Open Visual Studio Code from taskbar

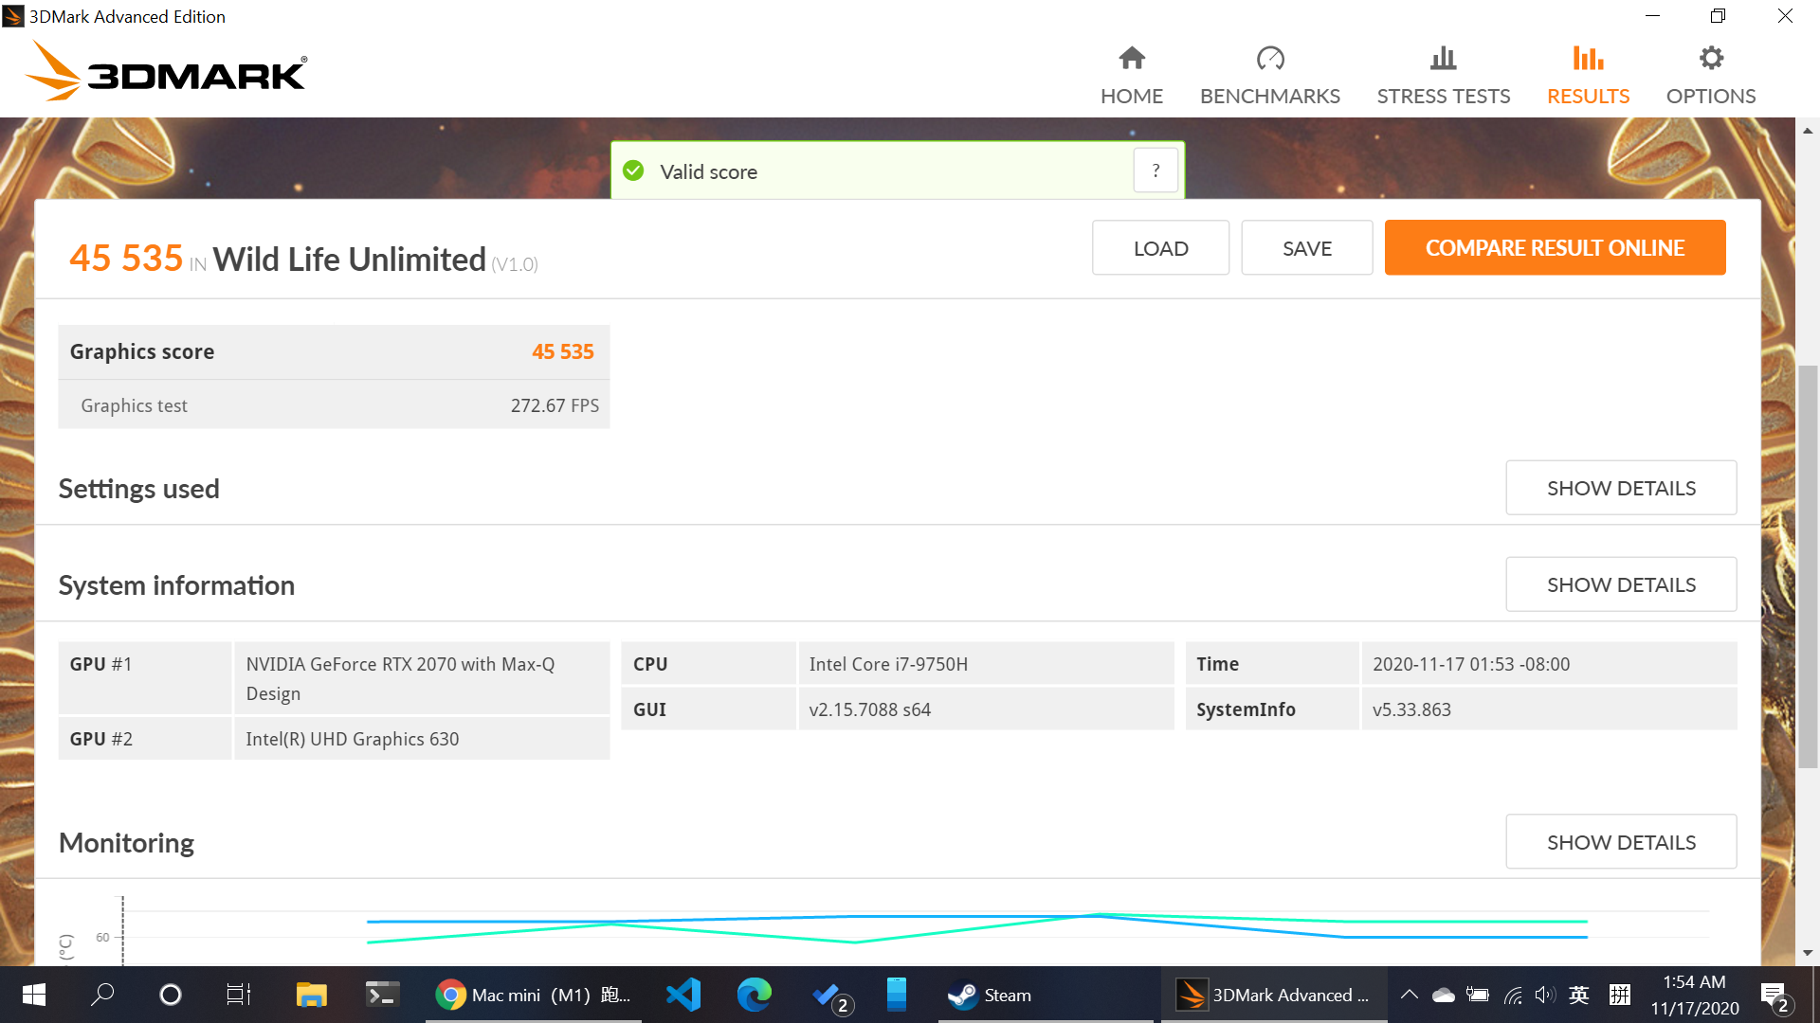(682, 995)
